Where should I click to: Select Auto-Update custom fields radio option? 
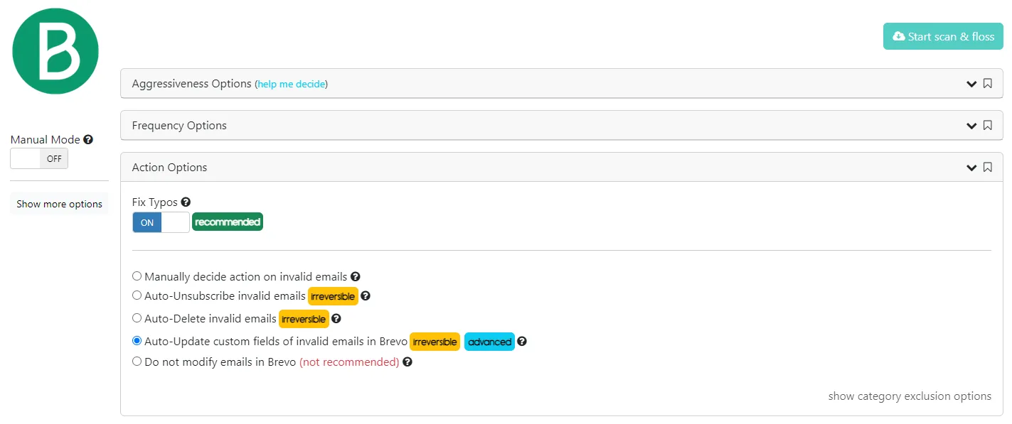pyautogui.click(x=137, y=341)
